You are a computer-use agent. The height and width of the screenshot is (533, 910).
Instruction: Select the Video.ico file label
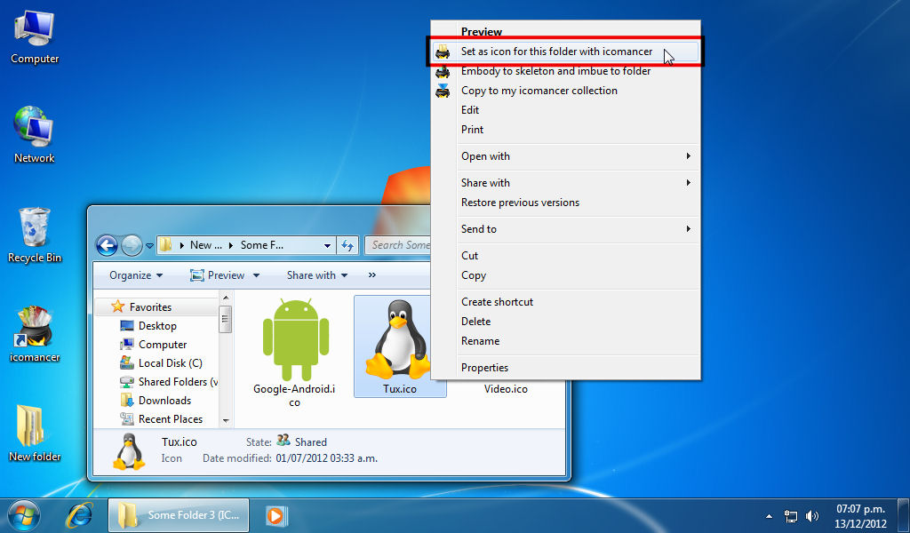506,389
